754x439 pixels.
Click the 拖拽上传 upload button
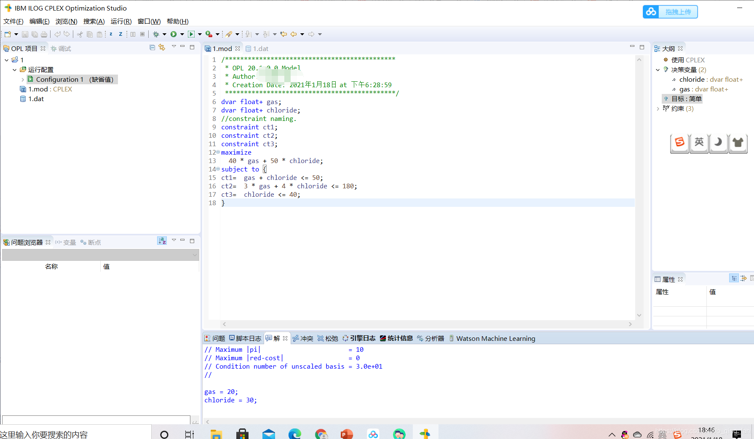tap(670, 12)
